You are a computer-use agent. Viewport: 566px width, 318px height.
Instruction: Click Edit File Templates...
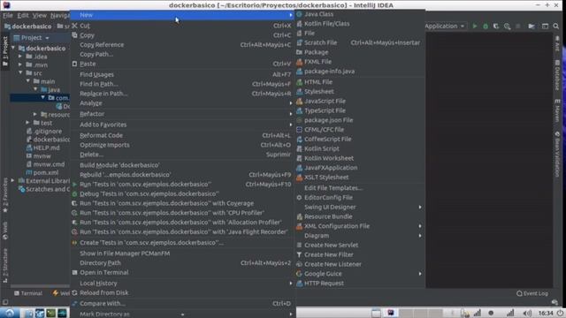[x=360, y=188]
